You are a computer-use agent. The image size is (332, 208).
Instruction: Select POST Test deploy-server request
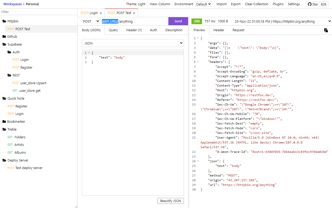[25, 168]
